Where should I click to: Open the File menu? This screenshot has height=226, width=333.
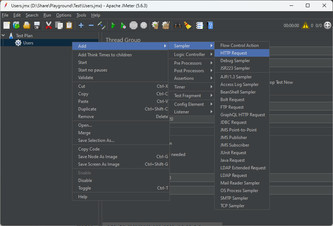point(5,15)
